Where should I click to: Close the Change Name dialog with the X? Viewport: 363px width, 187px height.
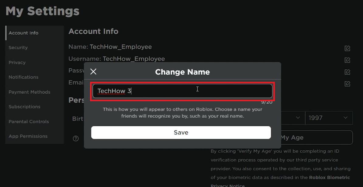click(x=93, y=72)
